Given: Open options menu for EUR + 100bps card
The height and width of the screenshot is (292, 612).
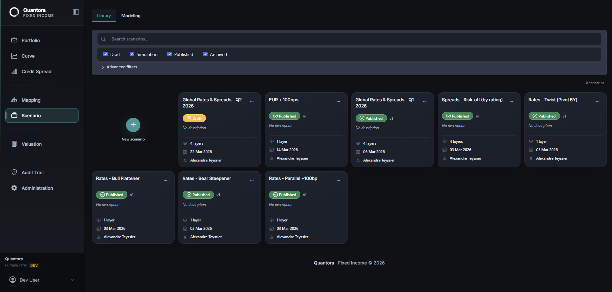Looking at the screenshot, I should (x=338, y=102).
